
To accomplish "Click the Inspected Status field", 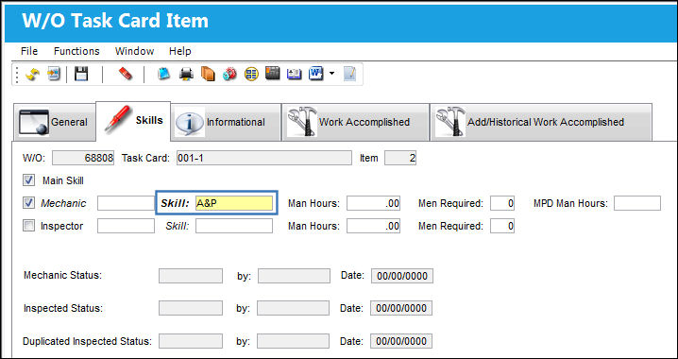I will point(191,308).
